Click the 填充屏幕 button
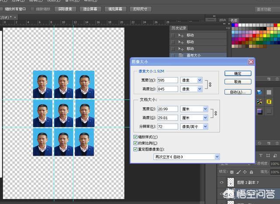This screenshot has height=204, width=280. 115,9
